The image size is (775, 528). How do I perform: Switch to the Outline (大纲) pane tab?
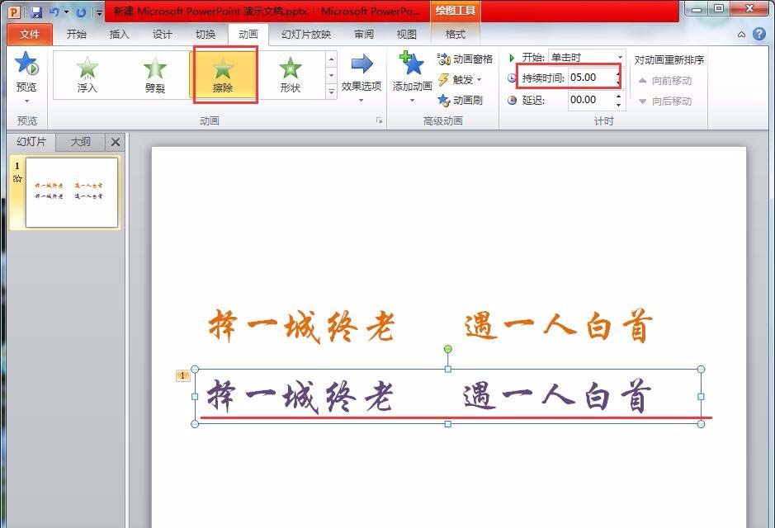point(80,142)
